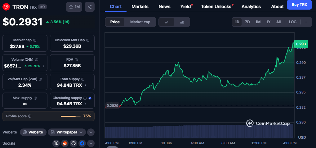Screen dimensions: 316x148
Task: Expand Volume (24h) details arrow
Action: tap(44, 66)
